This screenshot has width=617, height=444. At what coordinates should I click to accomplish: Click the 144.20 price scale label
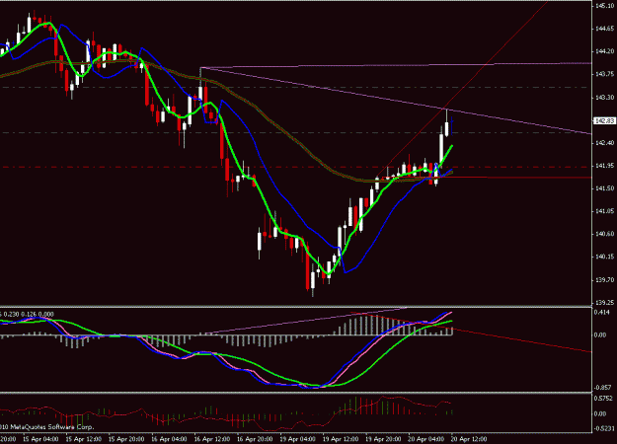pos(605,51)
